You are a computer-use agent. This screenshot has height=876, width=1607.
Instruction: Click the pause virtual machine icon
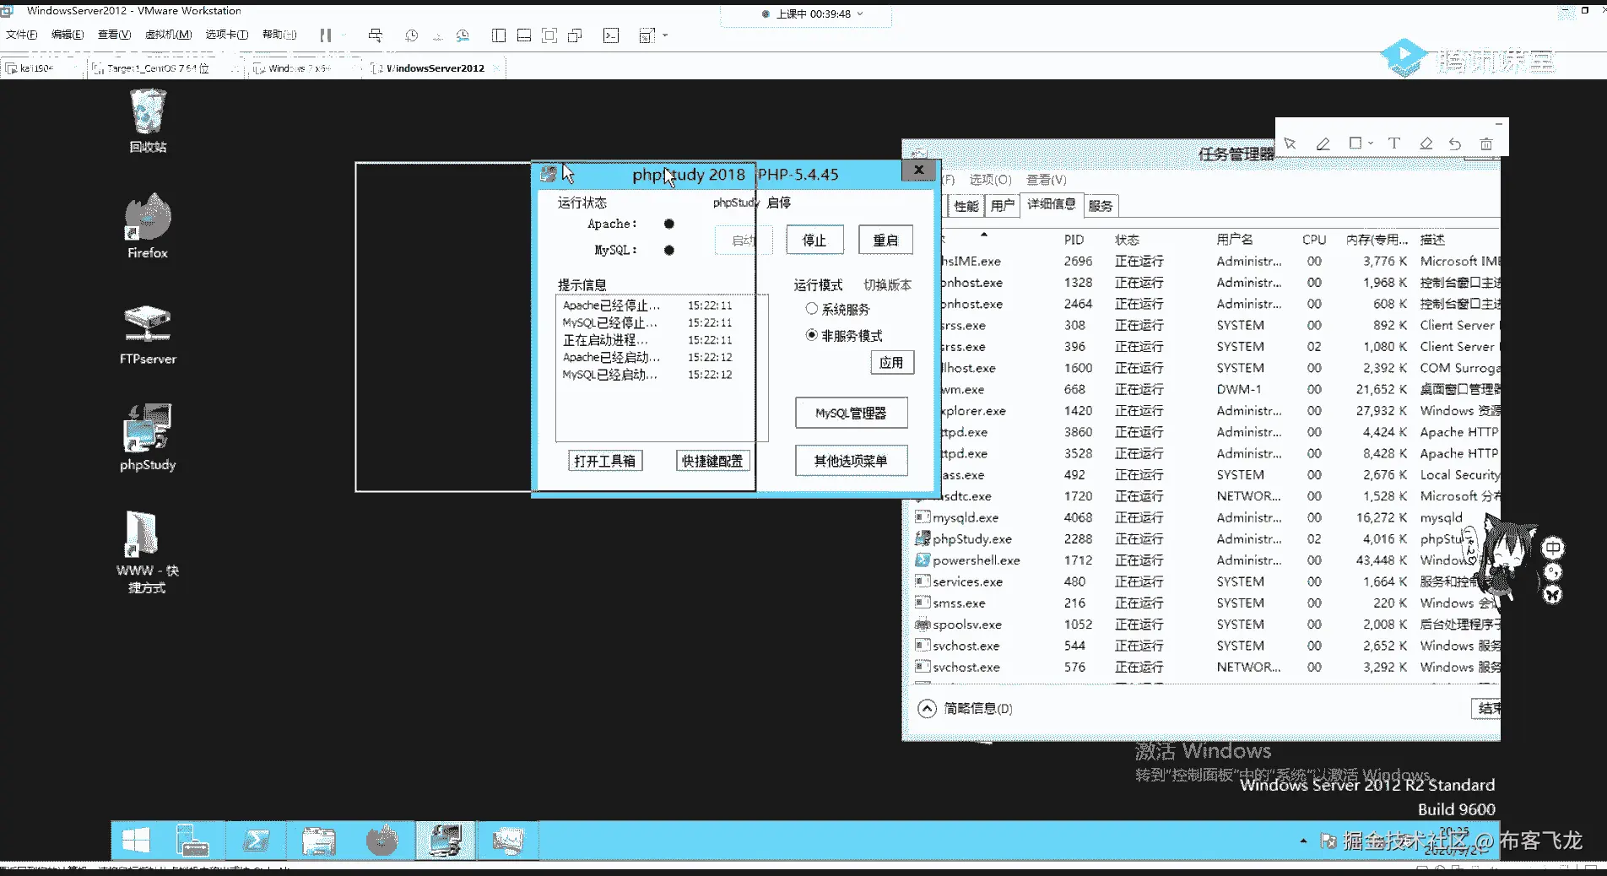tap(325, 35)
